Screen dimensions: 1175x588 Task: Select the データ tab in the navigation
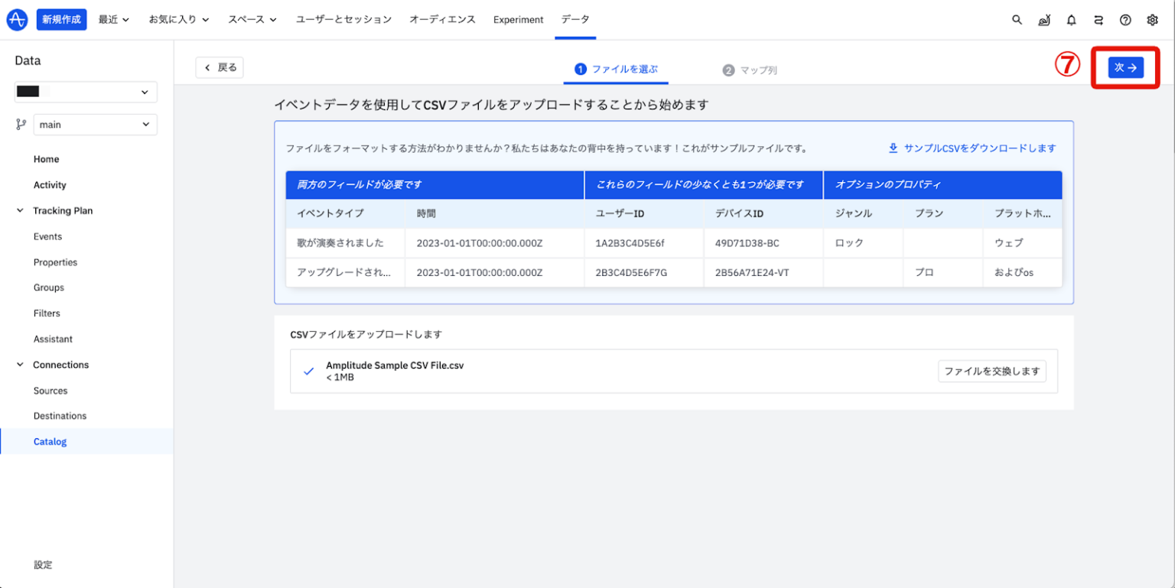point(574,19)
